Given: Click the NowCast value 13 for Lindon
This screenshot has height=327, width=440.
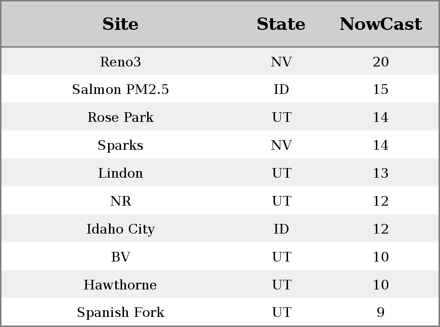Looking at the screenshot, I should pyautogui.click(x=381, y=173).
